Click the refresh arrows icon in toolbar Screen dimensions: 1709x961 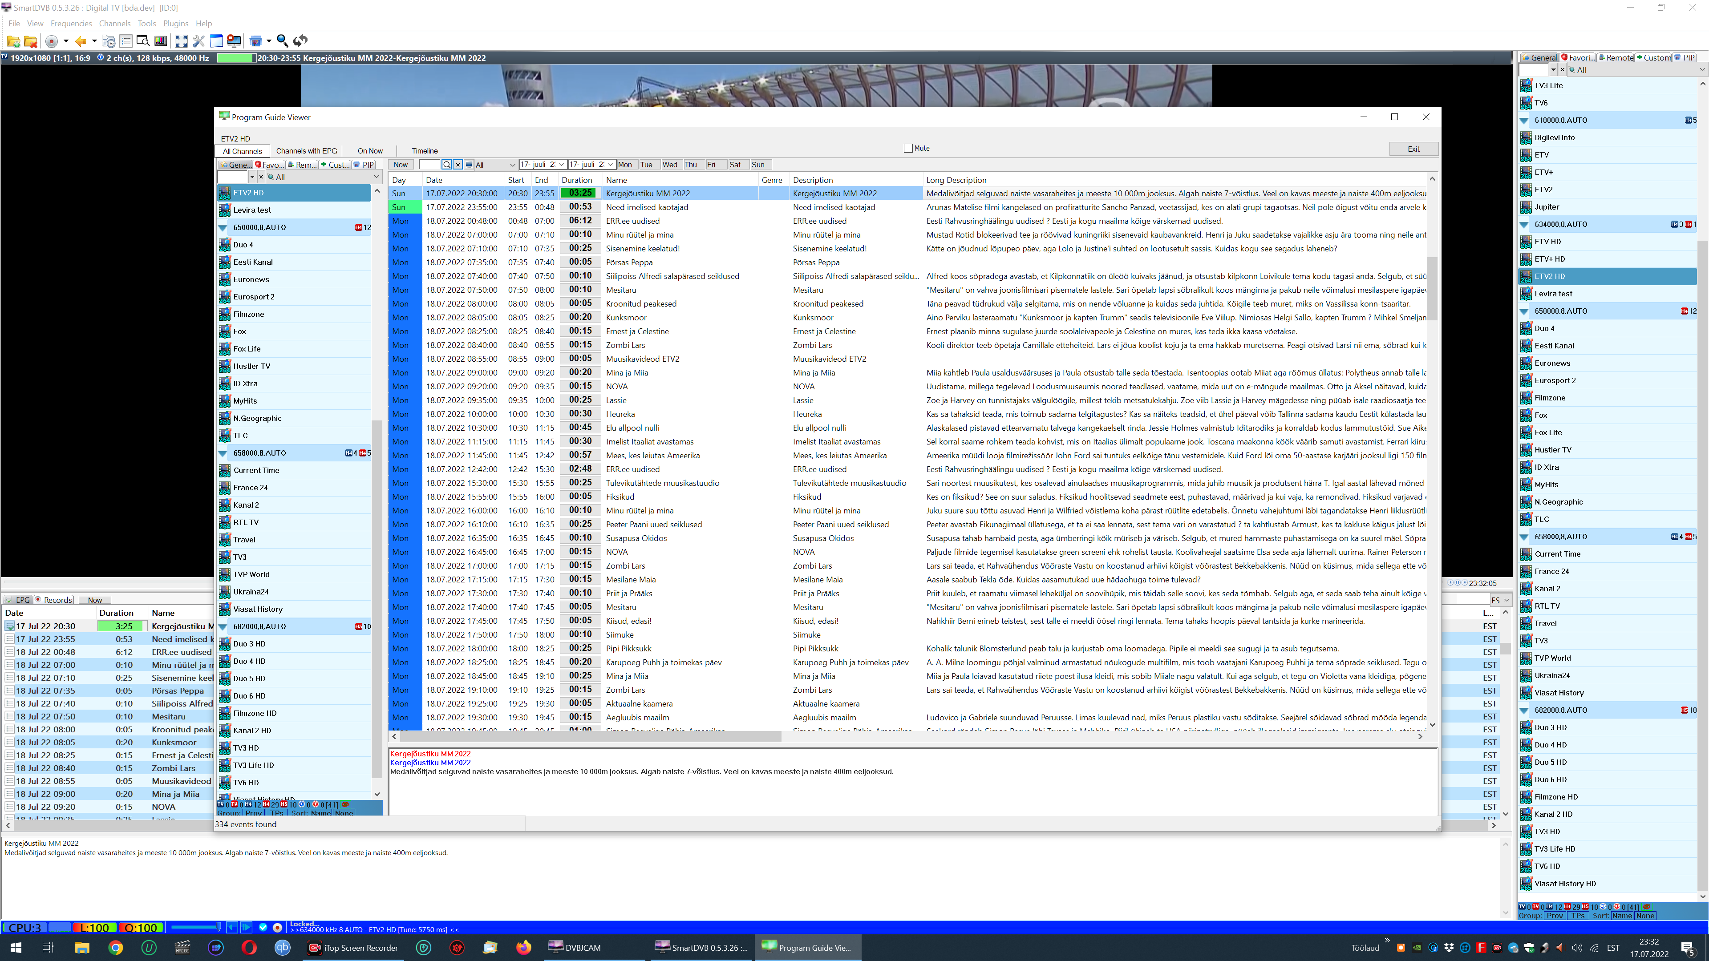[x=300, y=41]
